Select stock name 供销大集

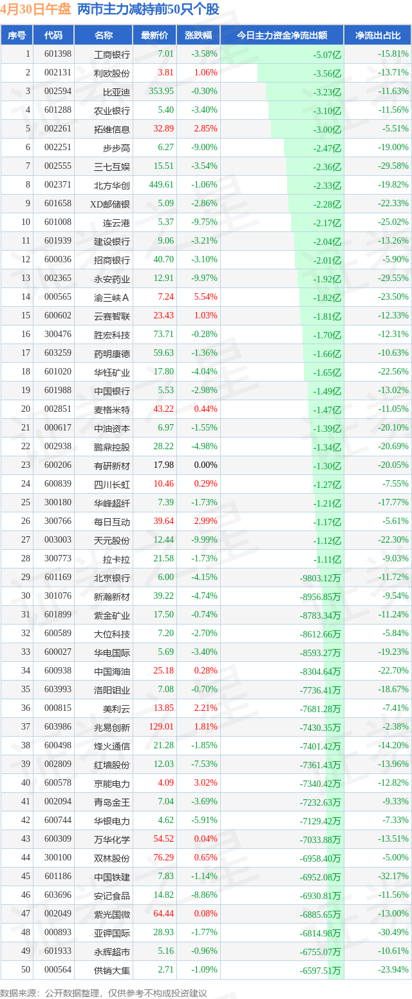(112, 970)
